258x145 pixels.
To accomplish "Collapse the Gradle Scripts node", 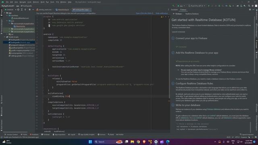I will tap(5, 37).
